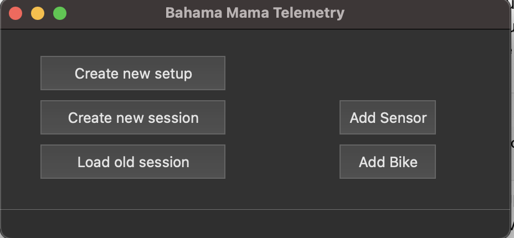Close the Bahama Mama Telemetry window
514x238 pixels.
pyautogui.click(x=16, y=13)
